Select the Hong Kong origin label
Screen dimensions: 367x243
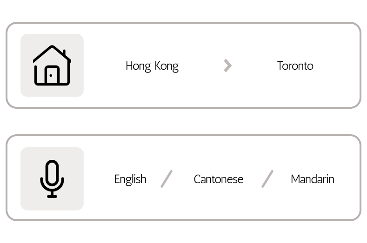(x=152, y=66)
